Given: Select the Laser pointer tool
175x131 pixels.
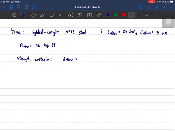Looking at the screenshot, I should click(99, 15).
